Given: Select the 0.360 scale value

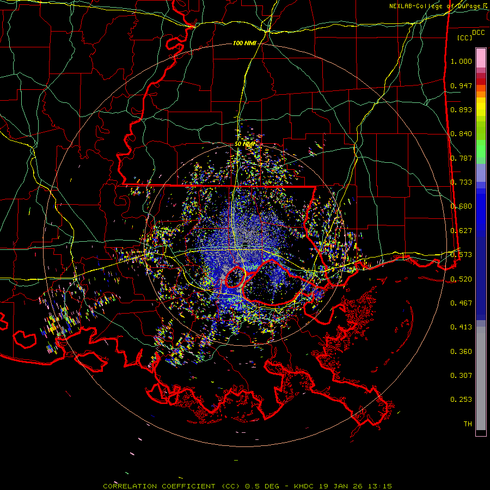Looking at the screenshot, I should click(461, 352).
